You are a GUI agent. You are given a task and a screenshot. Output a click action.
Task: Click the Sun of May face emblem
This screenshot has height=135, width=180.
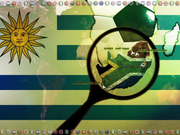[17, 36]
